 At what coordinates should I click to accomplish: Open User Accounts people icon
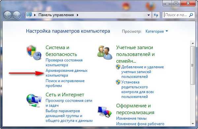tap(105, 53)
